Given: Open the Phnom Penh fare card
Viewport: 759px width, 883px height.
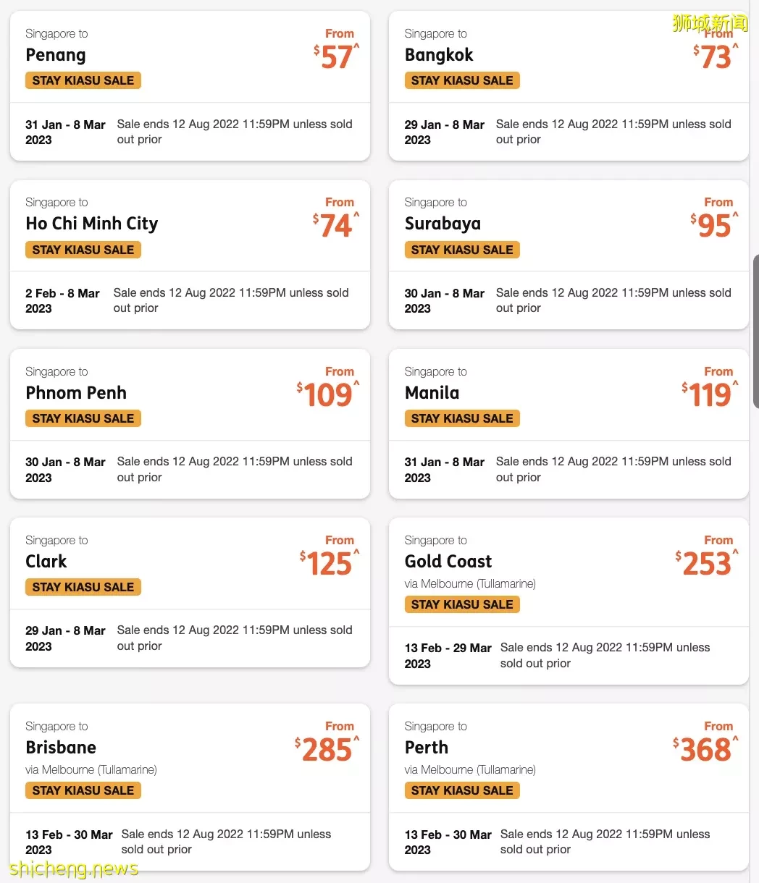Looking at the screenshot, I should click(190, 423).
